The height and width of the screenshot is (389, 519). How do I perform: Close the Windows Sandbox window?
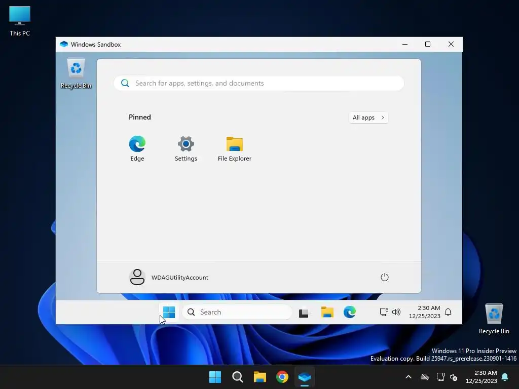pyautogui.click(x=451, y=45)
